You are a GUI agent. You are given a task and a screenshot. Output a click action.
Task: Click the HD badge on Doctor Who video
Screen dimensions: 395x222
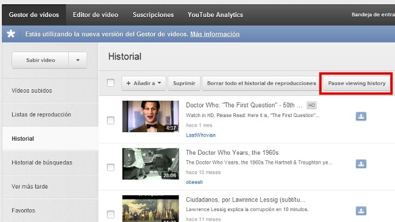tap(312, 105)
